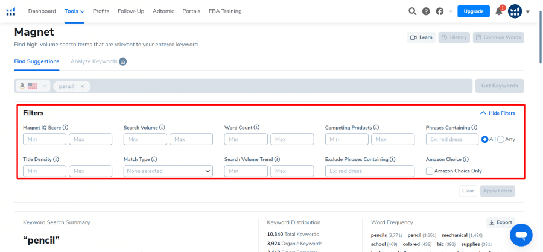Screen dimensions: 543x252
Task: Click Title Density Min field
Action: [x=44, y=171]
